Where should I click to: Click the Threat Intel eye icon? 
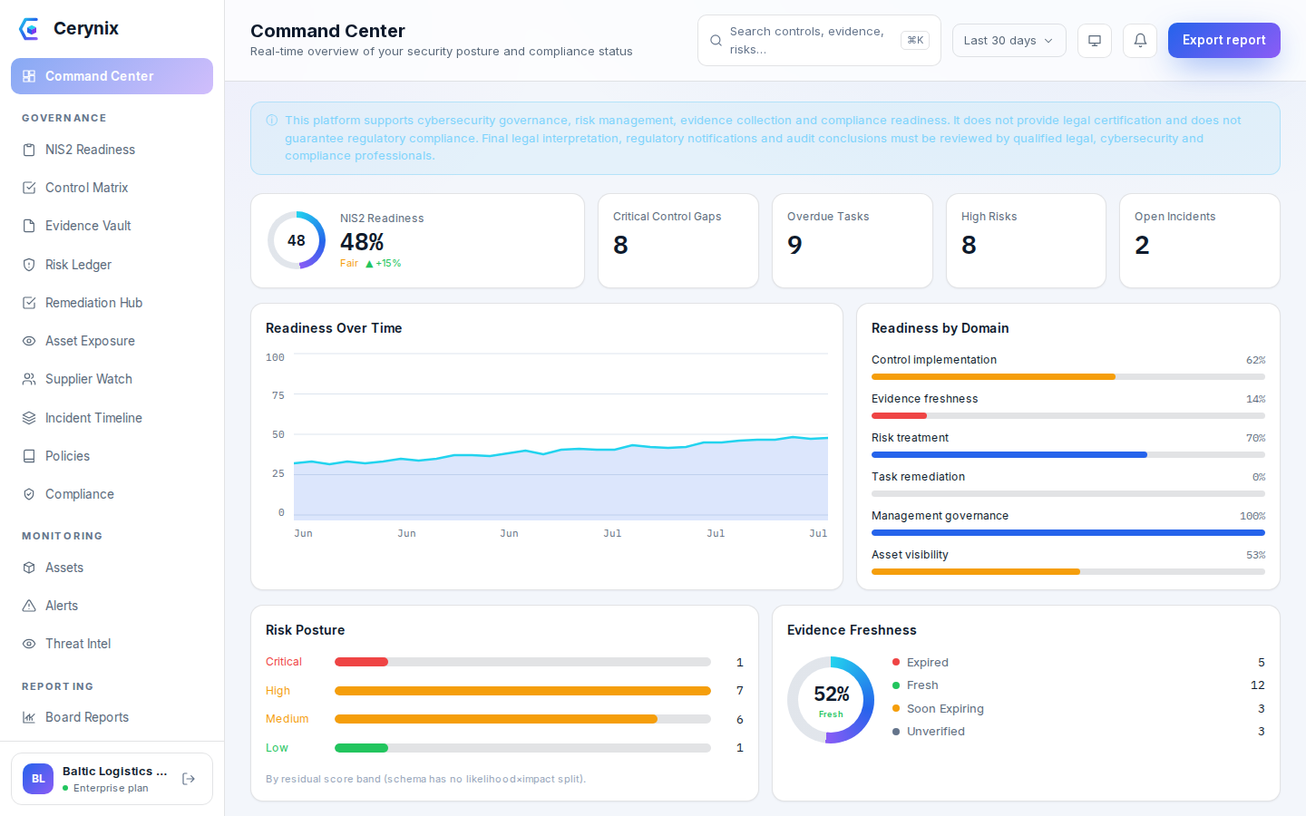pyautogui.click(x=29, y=644)
